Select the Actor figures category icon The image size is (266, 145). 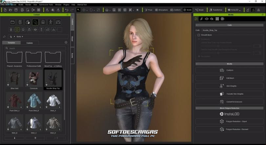(20, 22)
